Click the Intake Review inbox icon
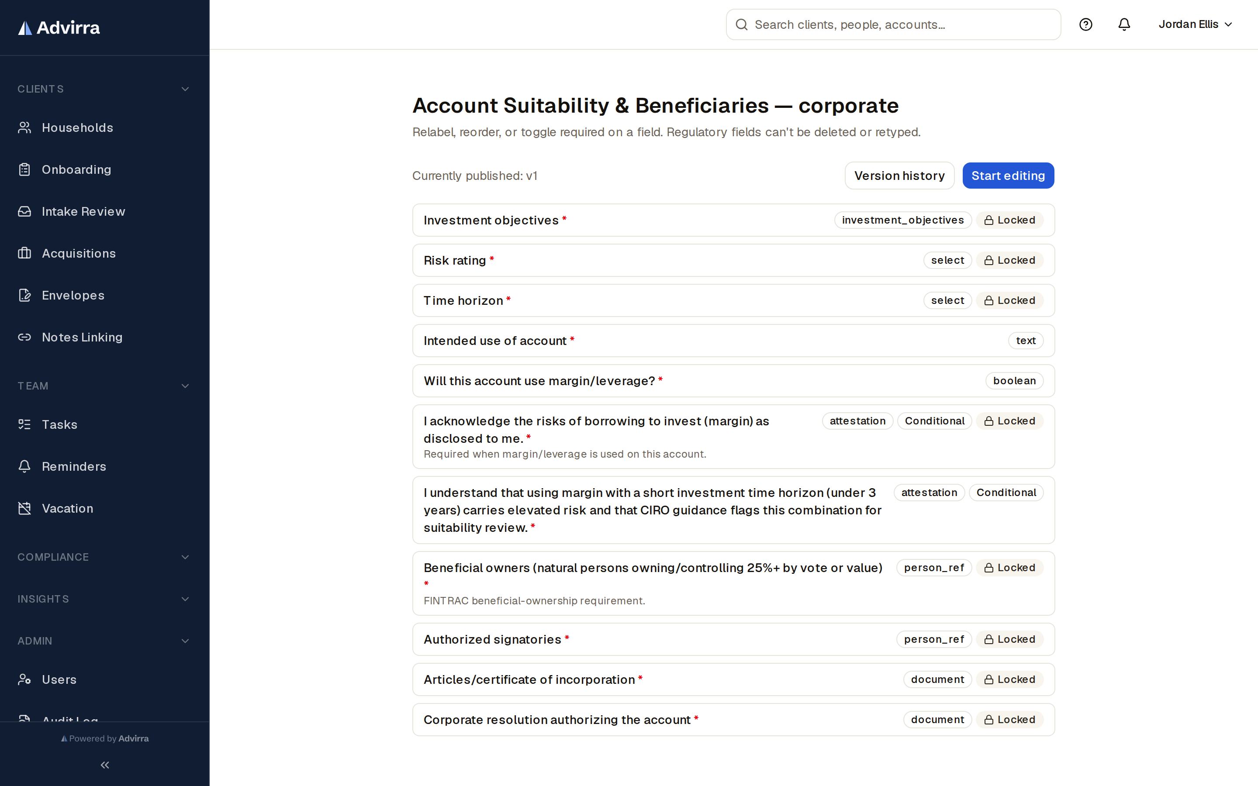 24,212
